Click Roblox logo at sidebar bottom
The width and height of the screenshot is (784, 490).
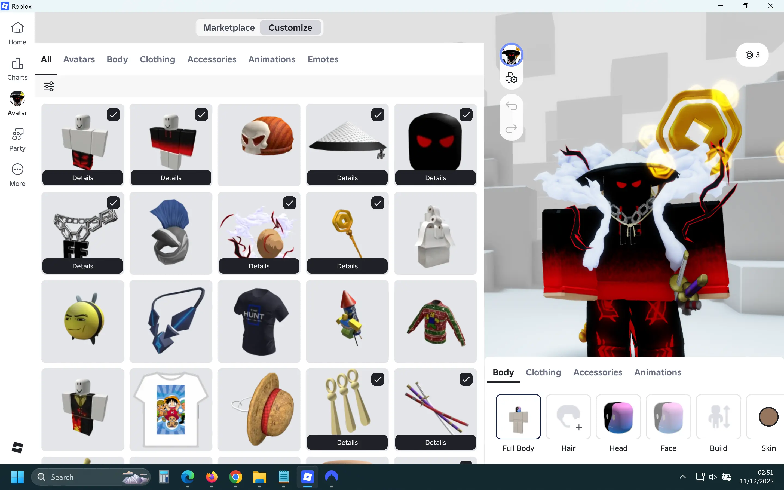[17, 448]
